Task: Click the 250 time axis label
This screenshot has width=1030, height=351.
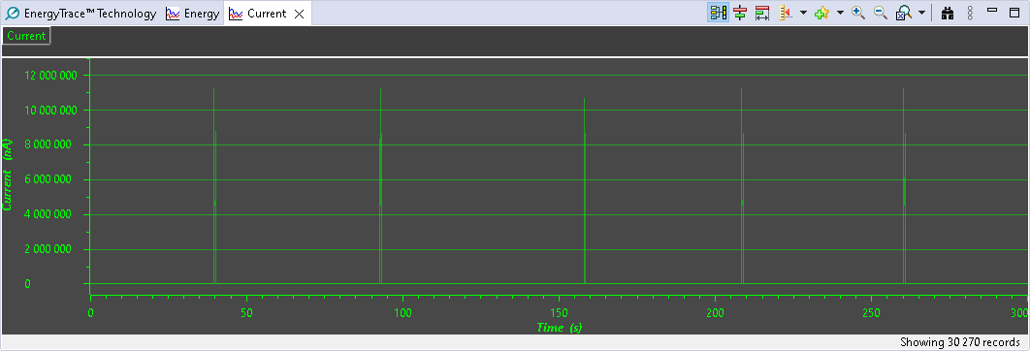Action: 871,312
